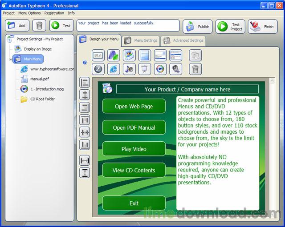Delete selected object with design trash icon

tap(195, 69)
